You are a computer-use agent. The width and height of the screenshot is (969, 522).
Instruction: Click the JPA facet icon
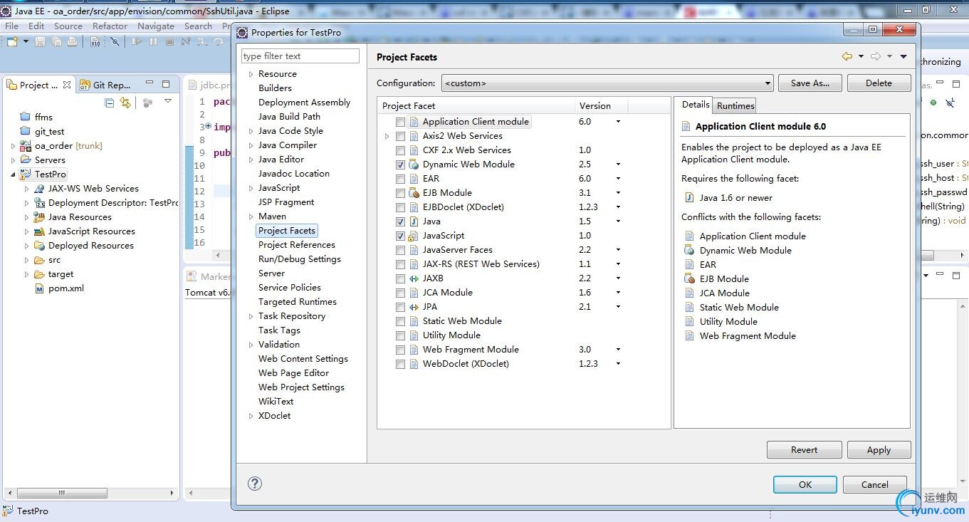(x=414, y=307)
